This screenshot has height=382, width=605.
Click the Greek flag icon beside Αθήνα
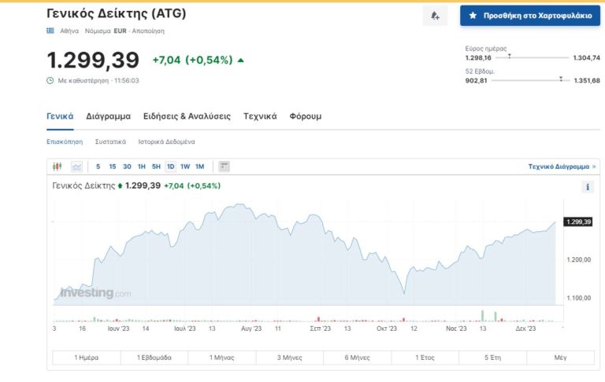(51, 31)
